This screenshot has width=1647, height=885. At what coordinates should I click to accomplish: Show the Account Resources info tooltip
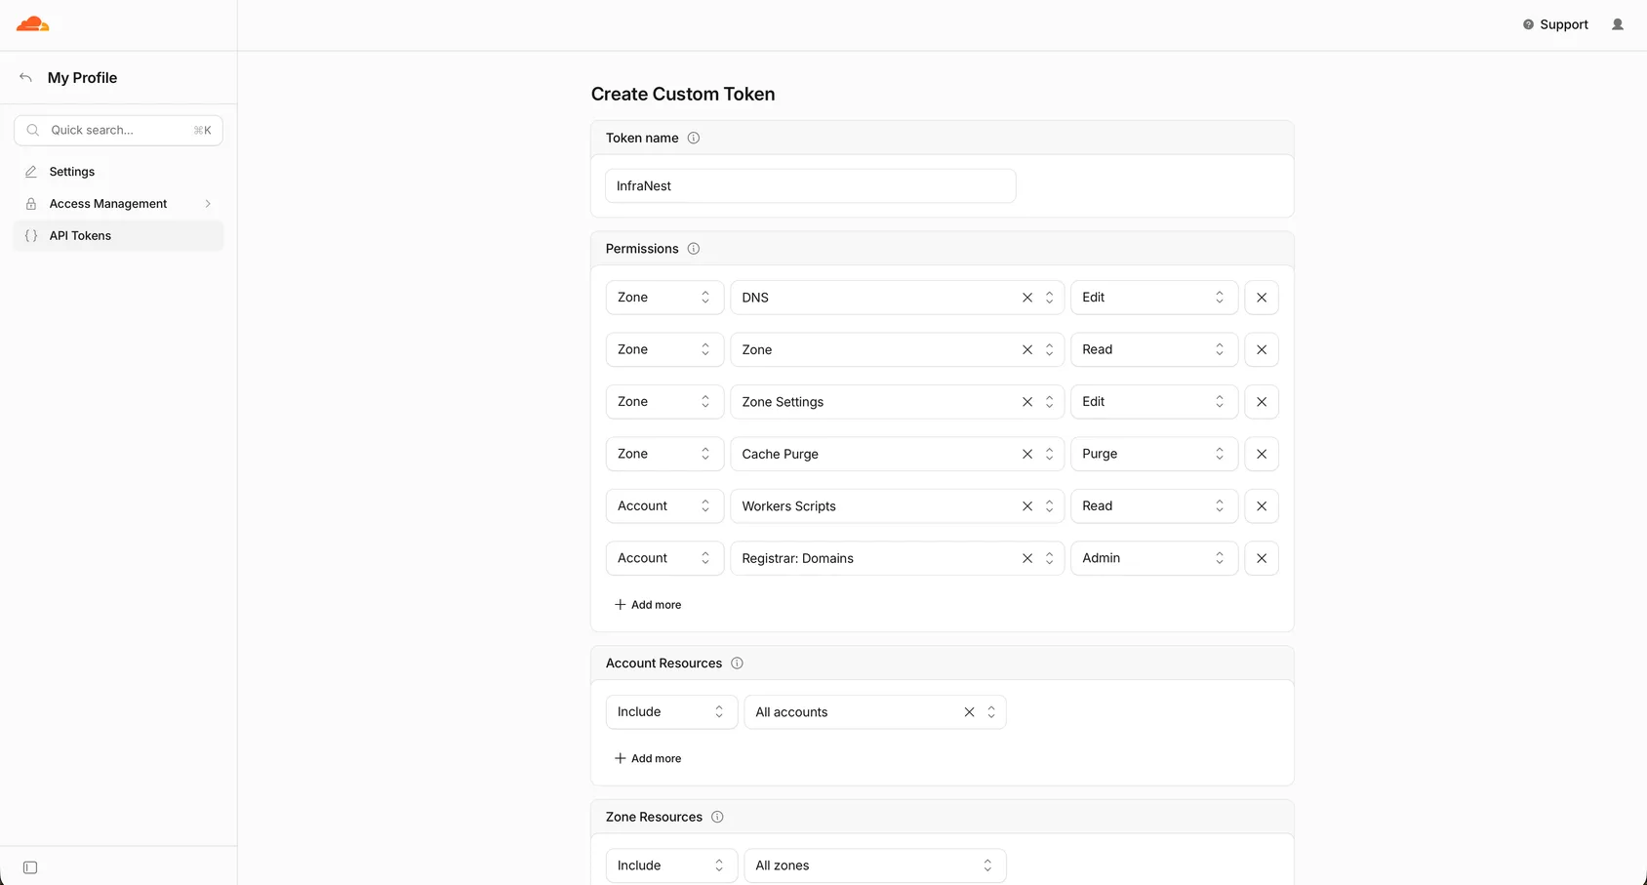coord(738,664)
